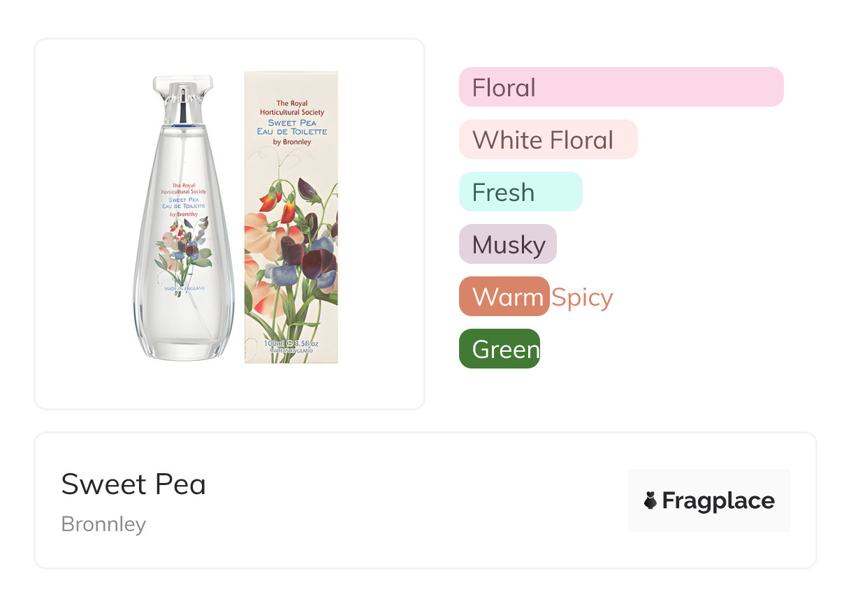851x603 pixels.
Task: Click the bottle's clear spray cap
Action: [182, 99]
